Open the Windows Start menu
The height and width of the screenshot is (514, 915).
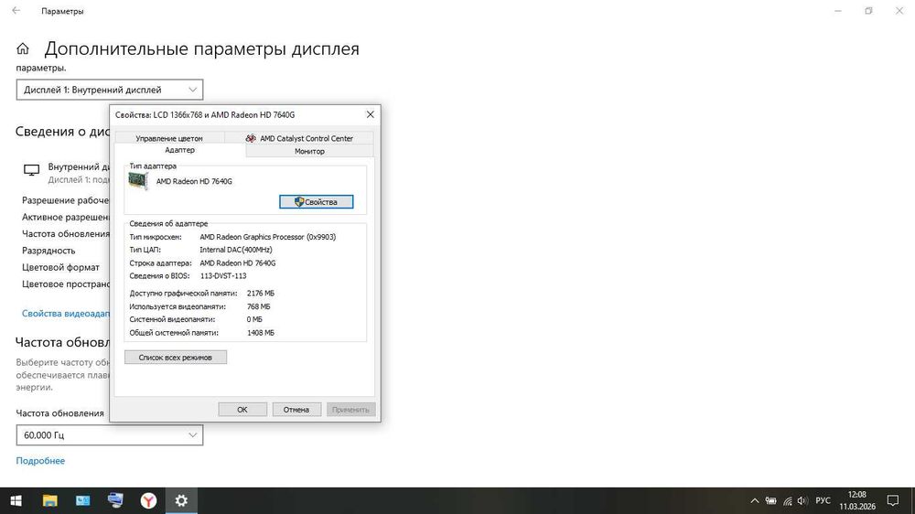[x=16, y=500]
